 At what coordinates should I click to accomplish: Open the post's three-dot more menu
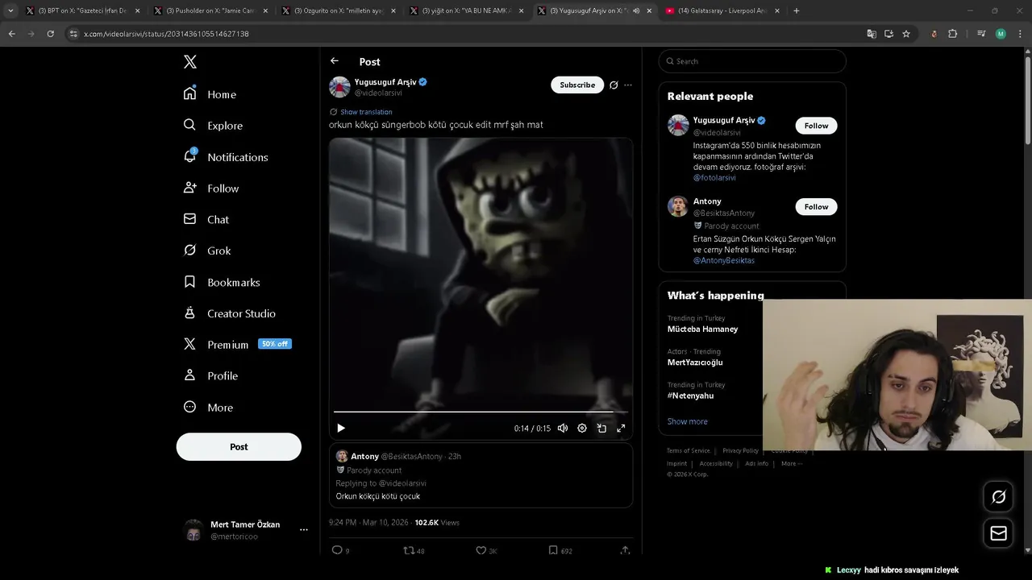coord(628,85)
